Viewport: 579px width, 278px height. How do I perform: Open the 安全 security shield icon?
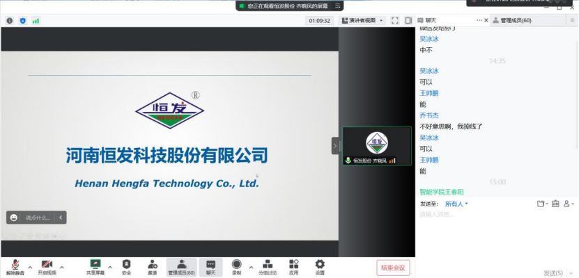[126, 267]
